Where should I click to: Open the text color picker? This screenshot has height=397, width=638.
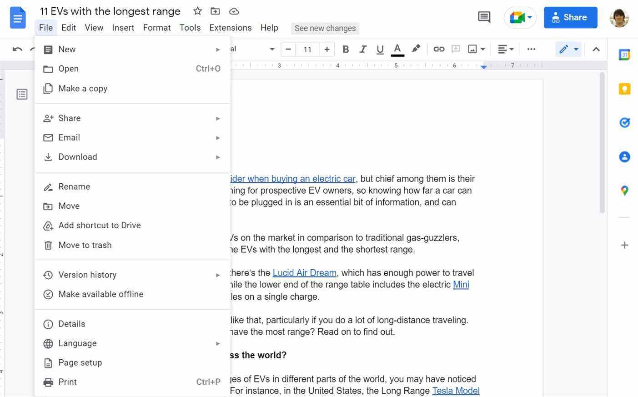[x=397, y=49]
